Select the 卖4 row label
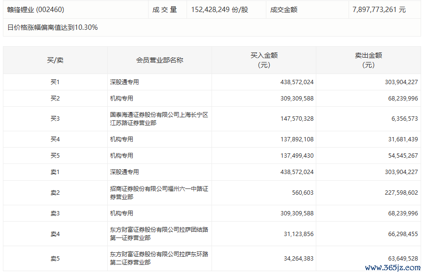 click(55, 234)
